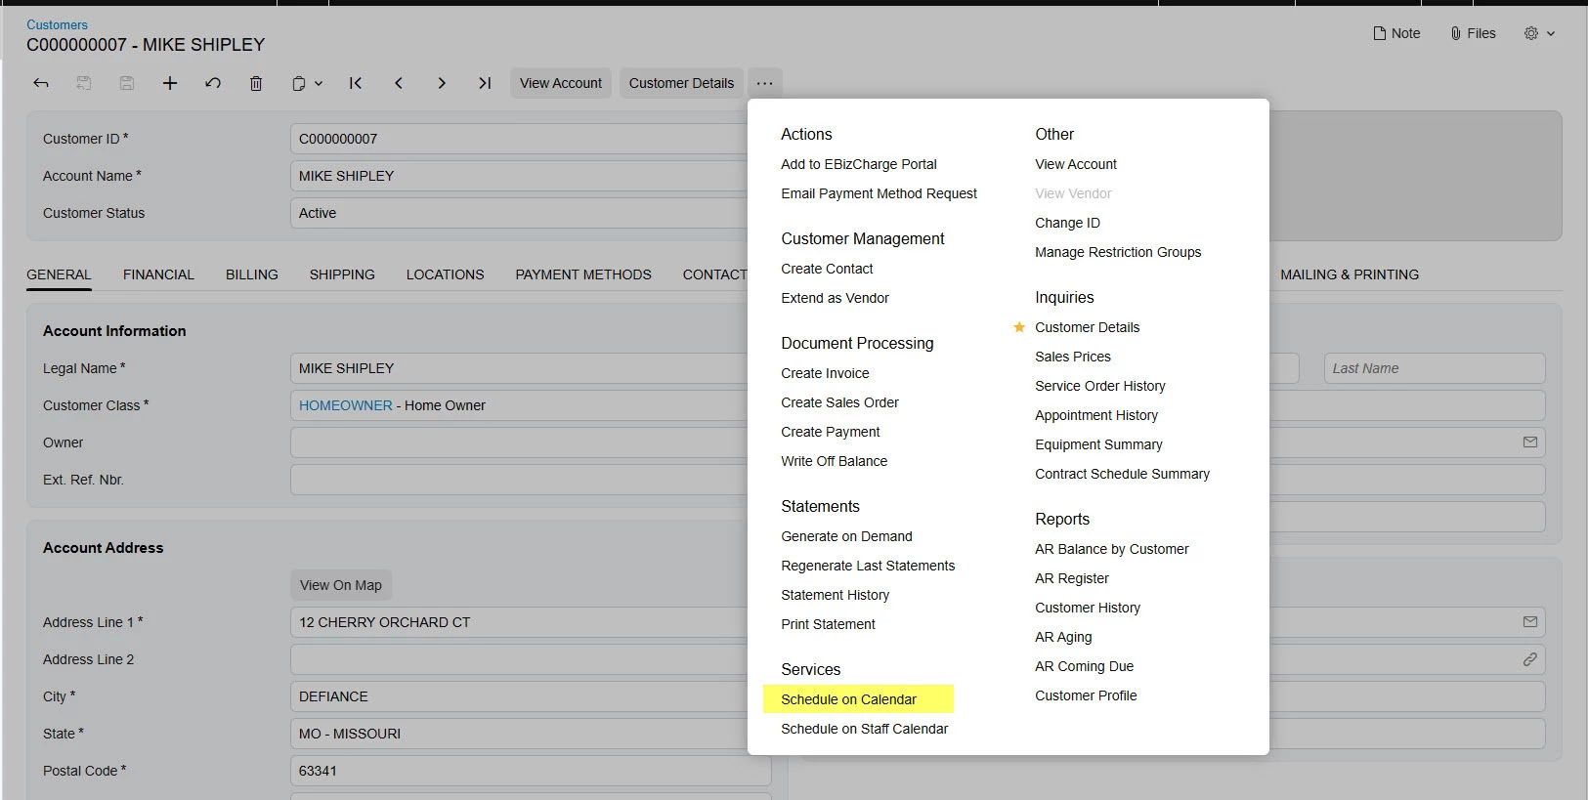The image size is (1588, 800).
Task: Open the MAILING & PRINTING tab
Action: (1350, 274)
